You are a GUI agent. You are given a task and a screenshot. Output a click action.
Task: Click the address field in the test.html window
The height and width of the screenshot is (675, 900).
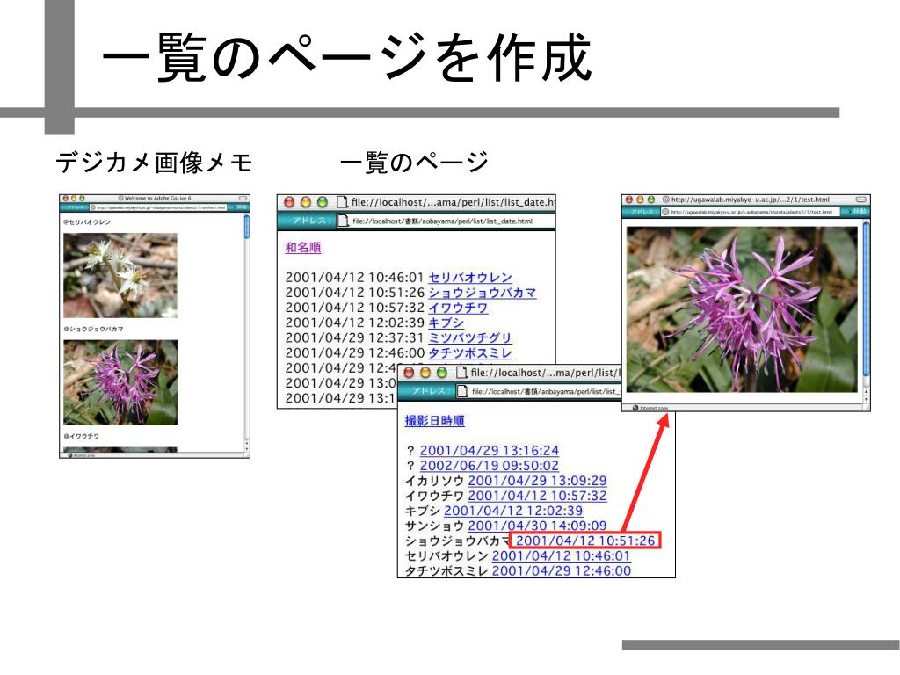pos(751,212)
